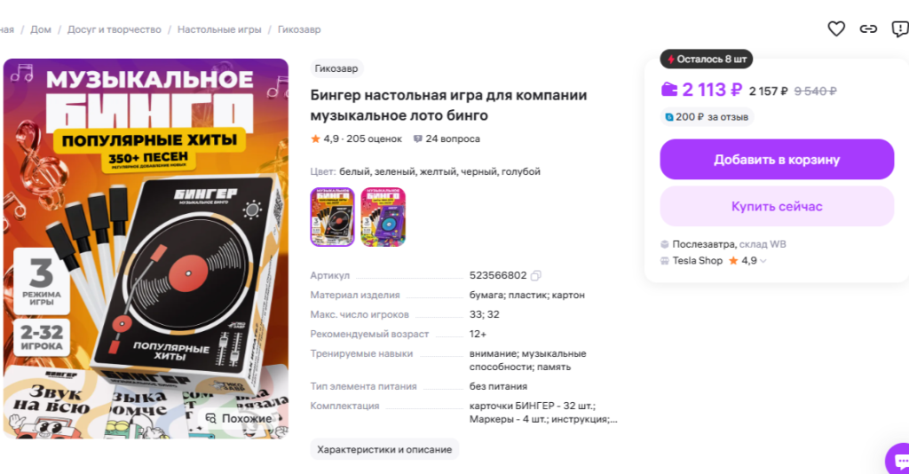This screenshot has height=474, width=909.
Task: Copy product link using chain icon
Action: click(x=868, y=29)
